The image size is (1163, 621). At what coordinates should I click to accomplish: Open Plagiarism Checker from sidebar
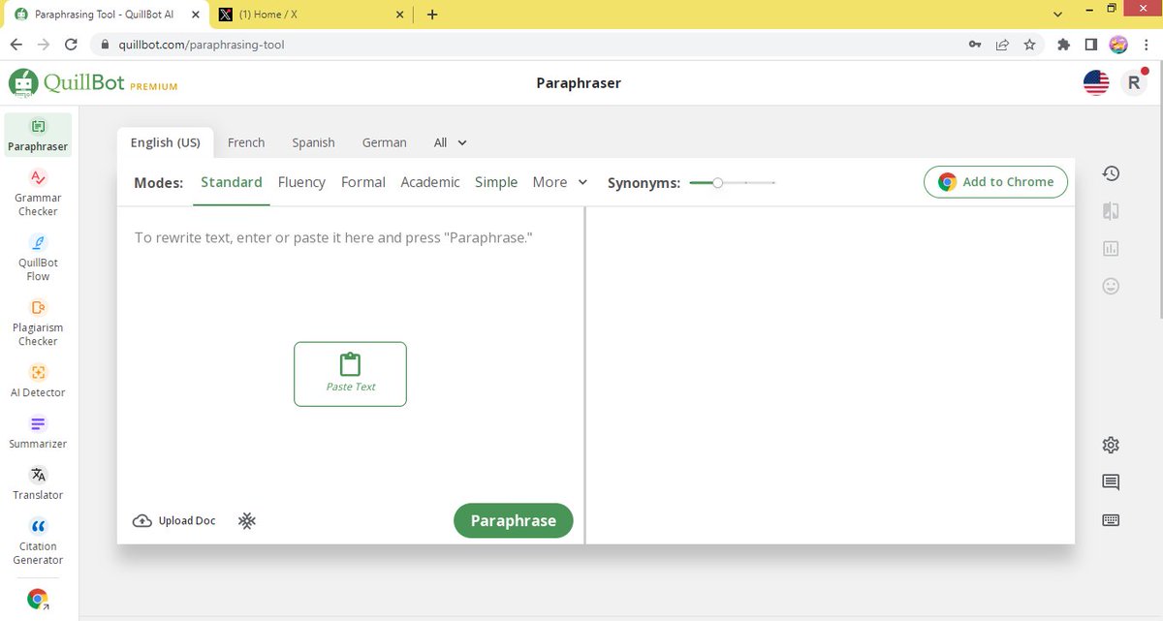[x=38, y=323]
